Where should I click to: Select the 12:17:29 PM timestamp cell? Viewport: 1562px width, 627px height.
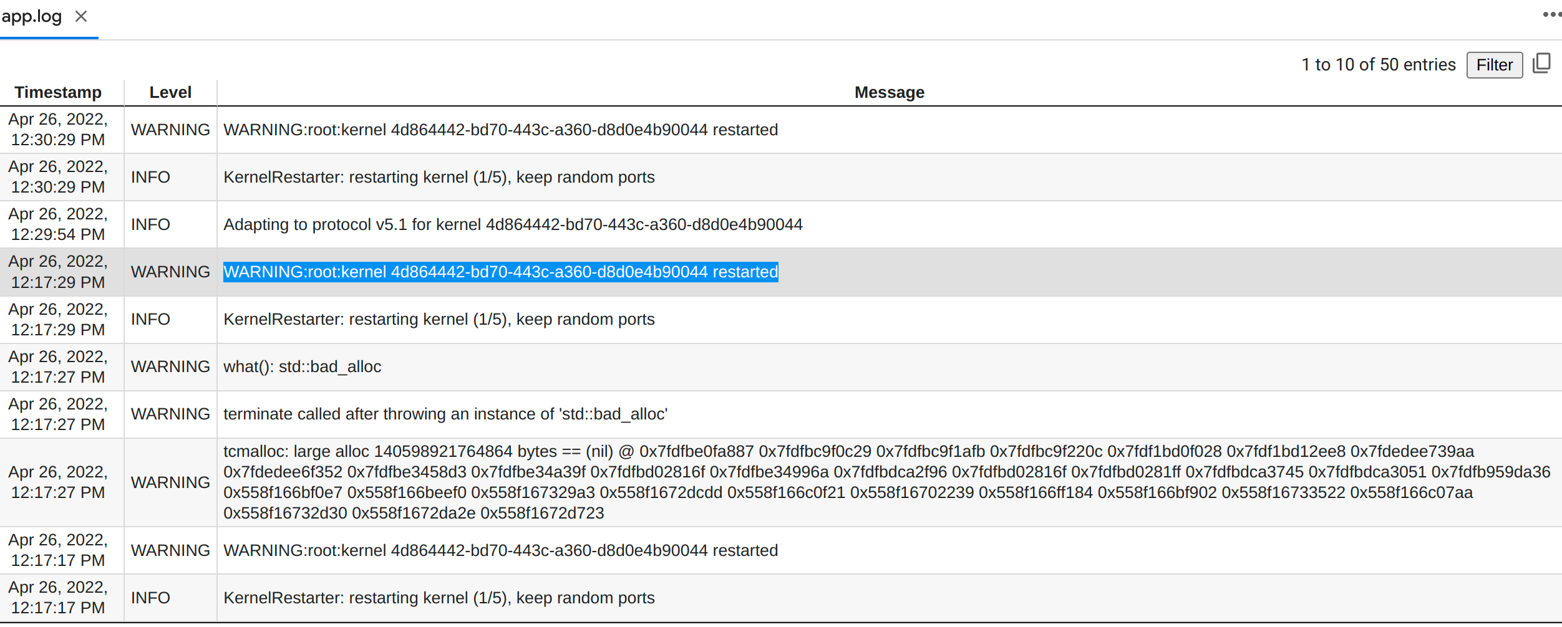[x=59, y=272]
